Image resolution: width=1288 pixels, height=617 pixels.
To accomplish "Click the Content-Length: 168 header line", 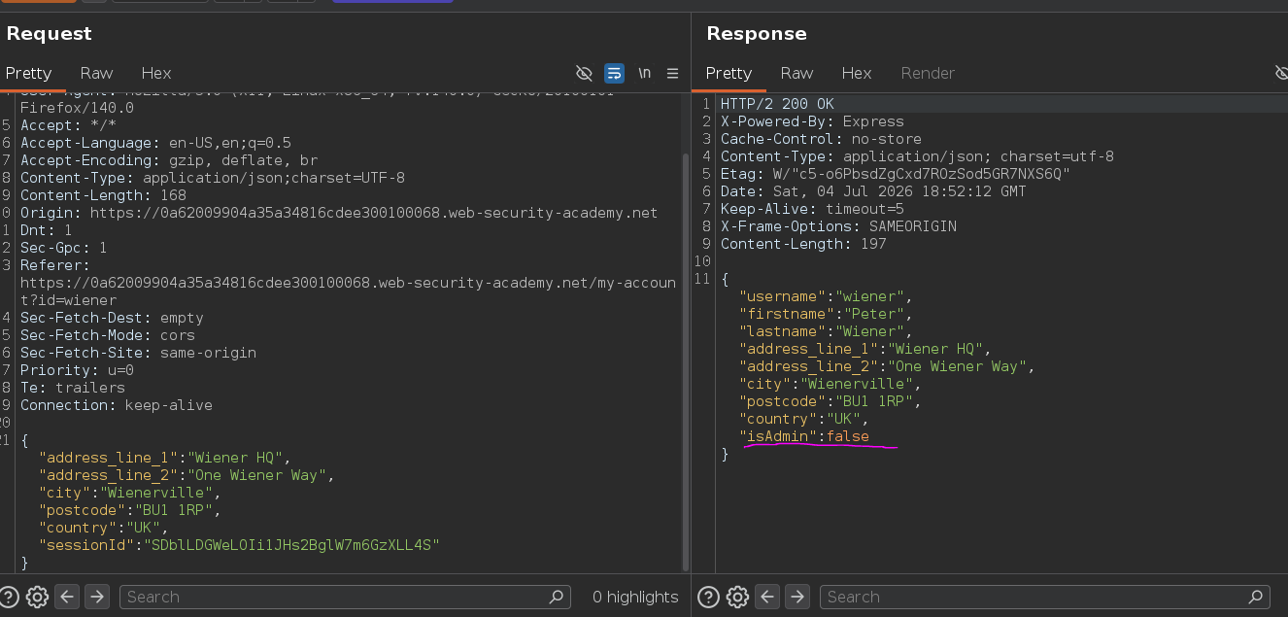I will coord(103,195).
